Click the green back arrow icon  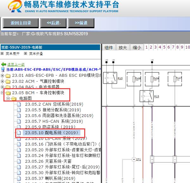pyautogui.click(x=3, y=64)
